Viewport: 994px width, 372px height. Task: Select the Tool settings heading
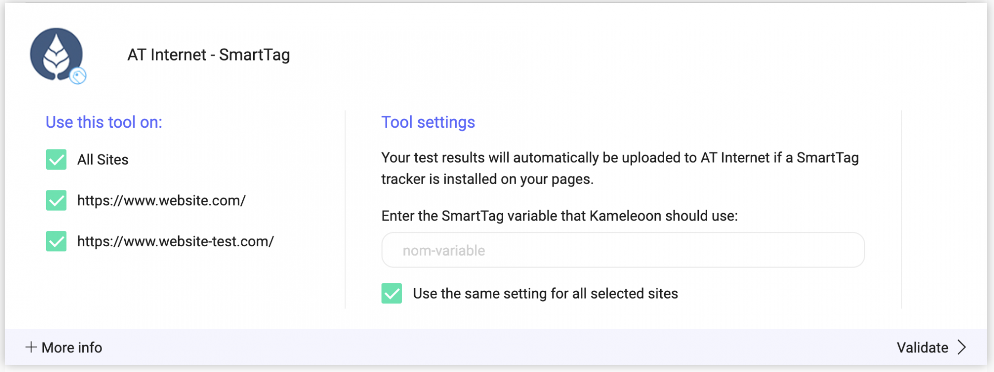[x=428, y=122]
